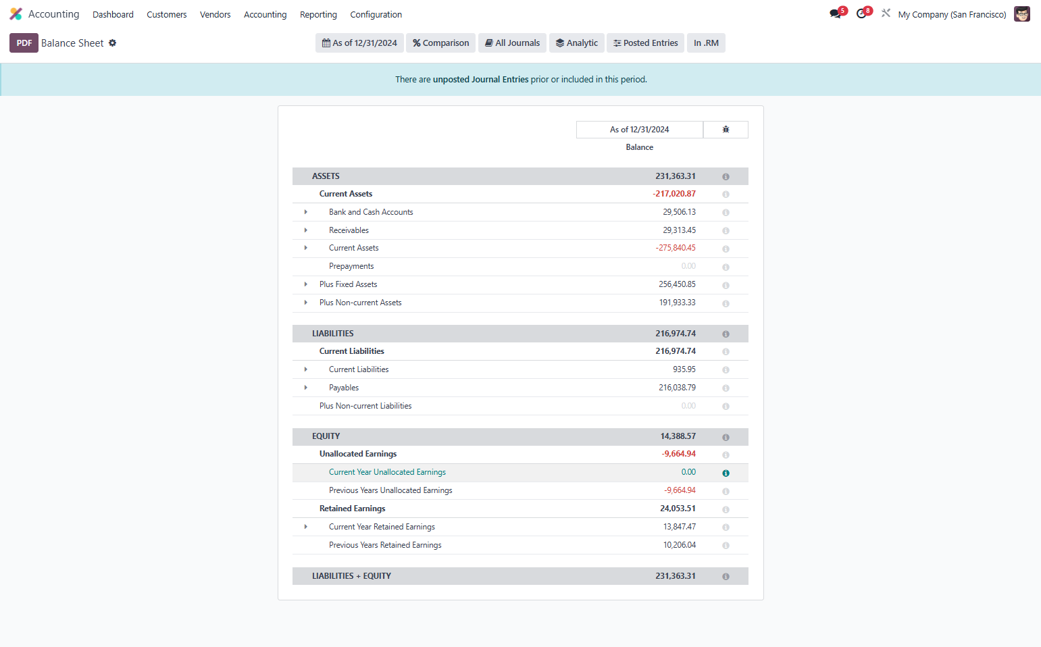Open the messages conversation icon
The image size is (1041, 647).
click(x=836, y=14)
